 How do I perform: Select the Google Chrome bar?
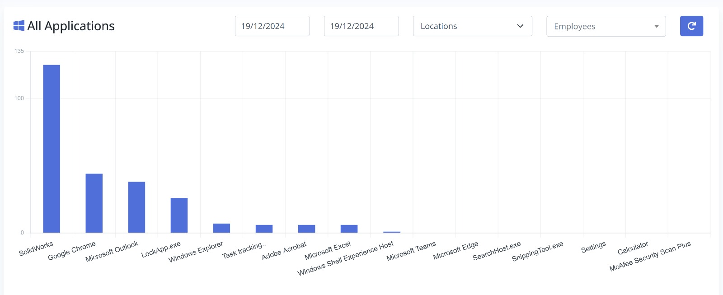click(x=94, y=203)
